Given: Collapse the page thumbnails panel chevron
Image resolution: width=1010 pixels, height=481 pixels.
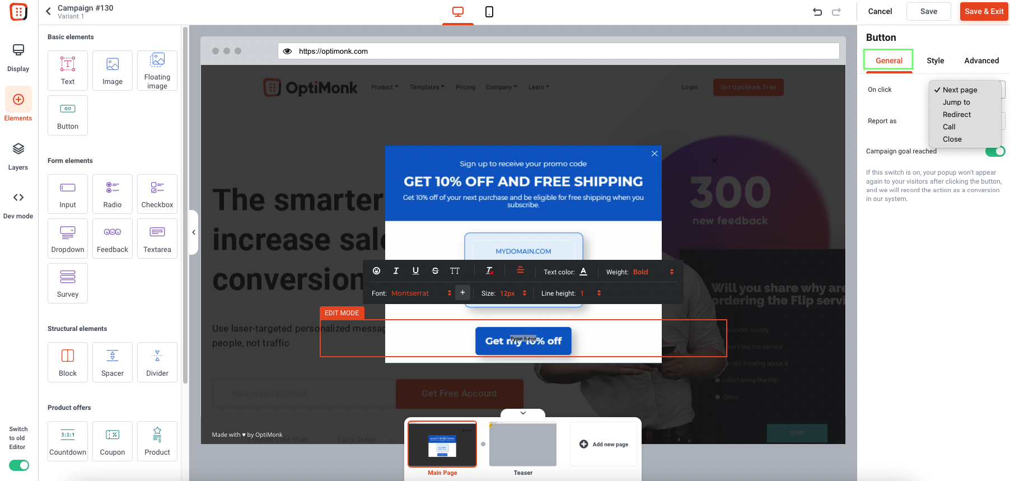Looking at the screenshot, I should [x=523, y=413].
